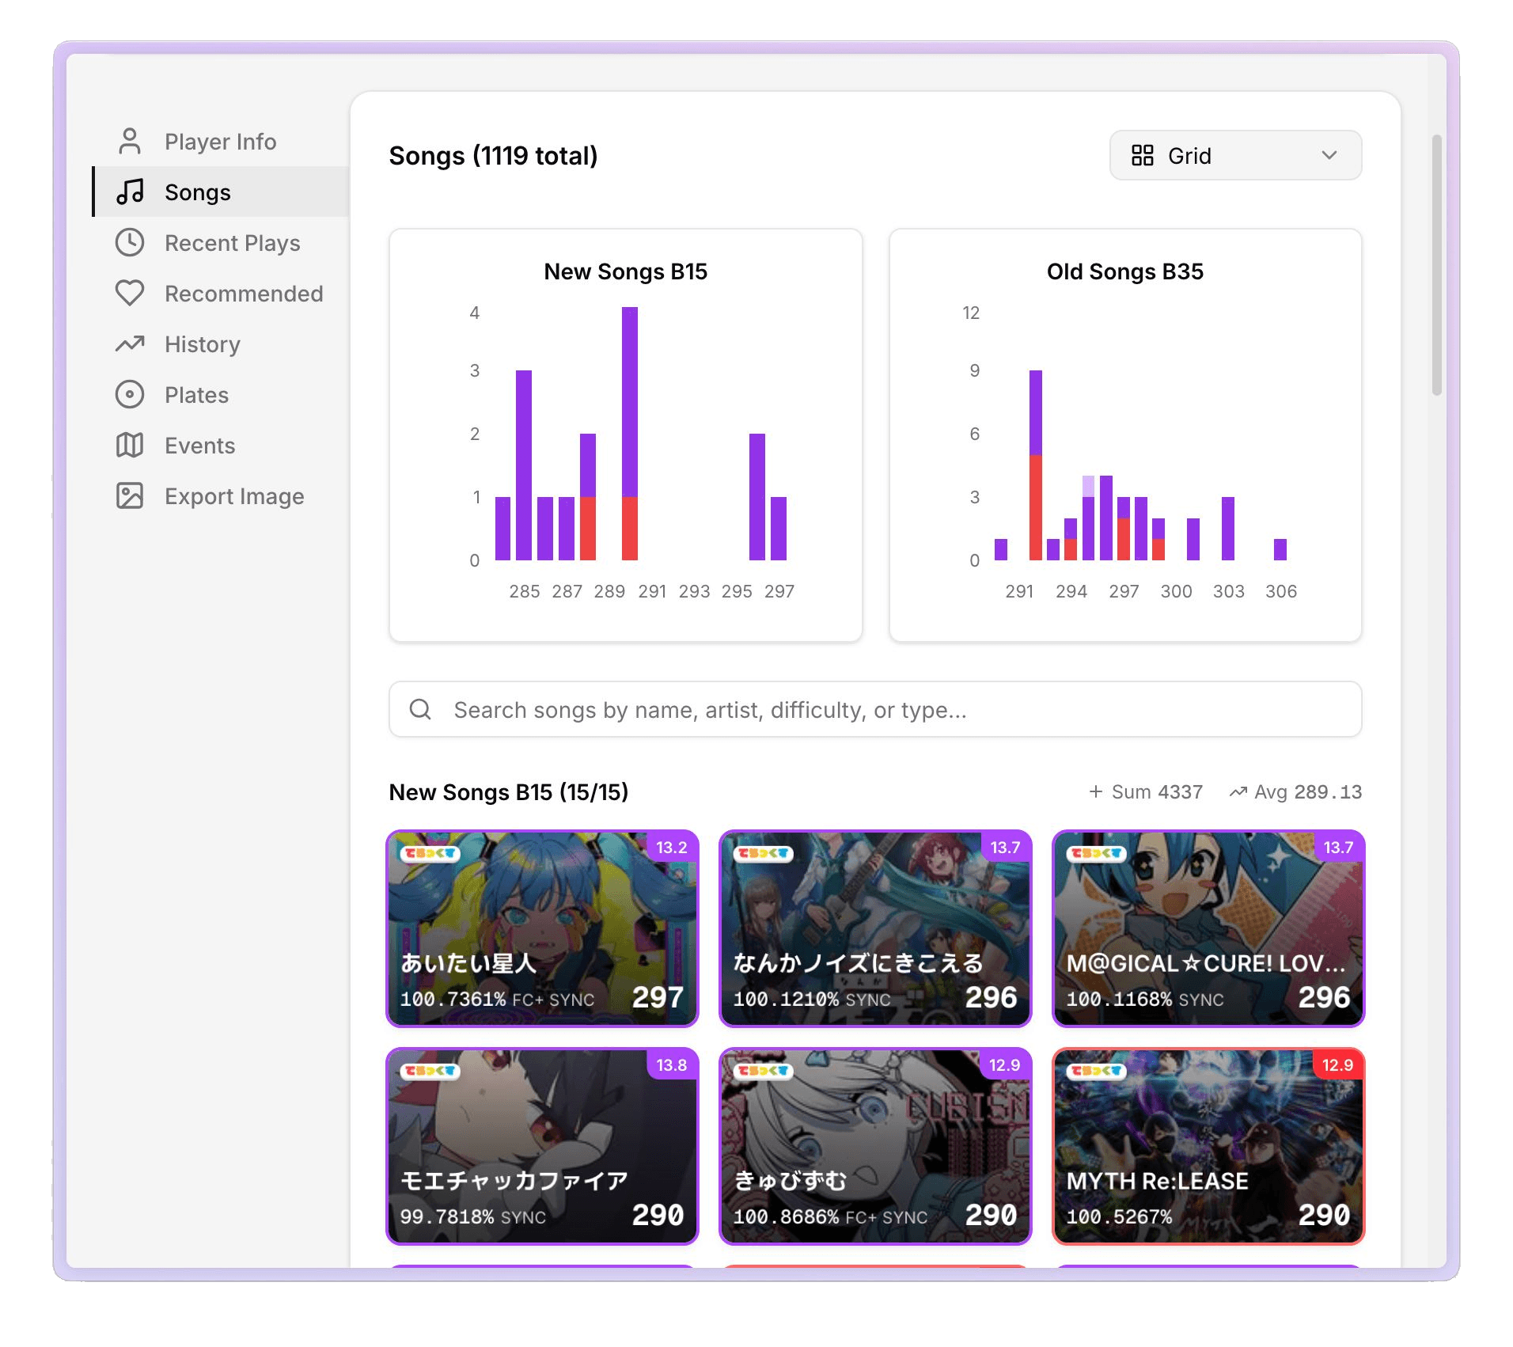Open the History section
Screen dimensions: 1513x1347
coord(203,344)
